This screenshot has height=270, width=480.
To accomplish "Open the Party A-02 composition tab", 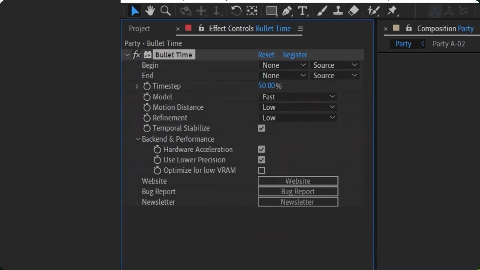I will click(449, 44).
